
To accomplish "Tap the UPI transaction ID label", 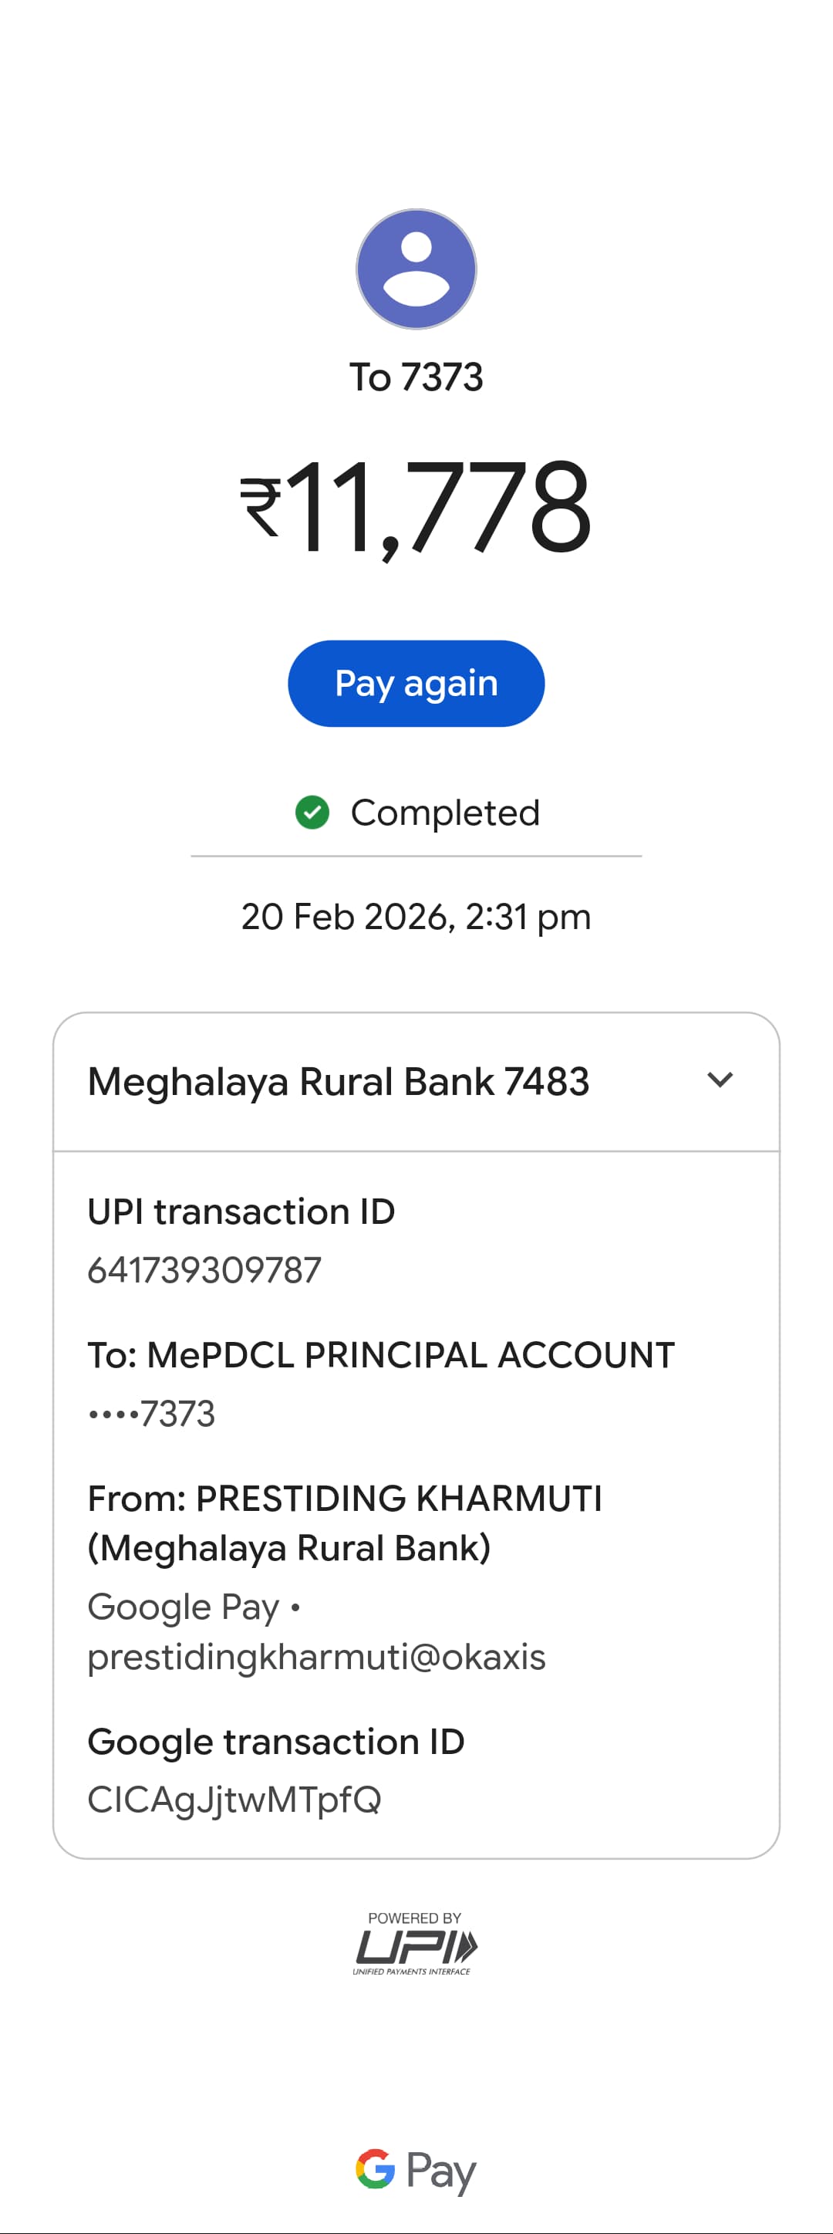I will (x=241, y=1212).
